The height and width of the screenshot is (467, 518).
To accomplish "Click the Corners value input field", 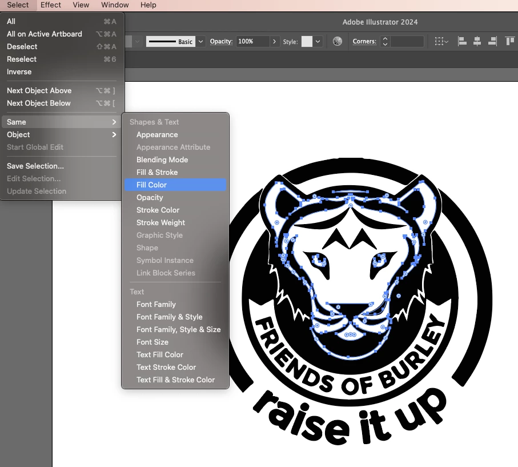I will click(407, 41).
